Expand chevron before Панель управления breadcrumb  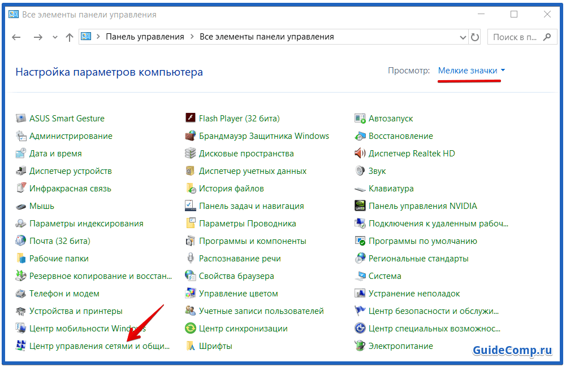[x=98, y=37]
